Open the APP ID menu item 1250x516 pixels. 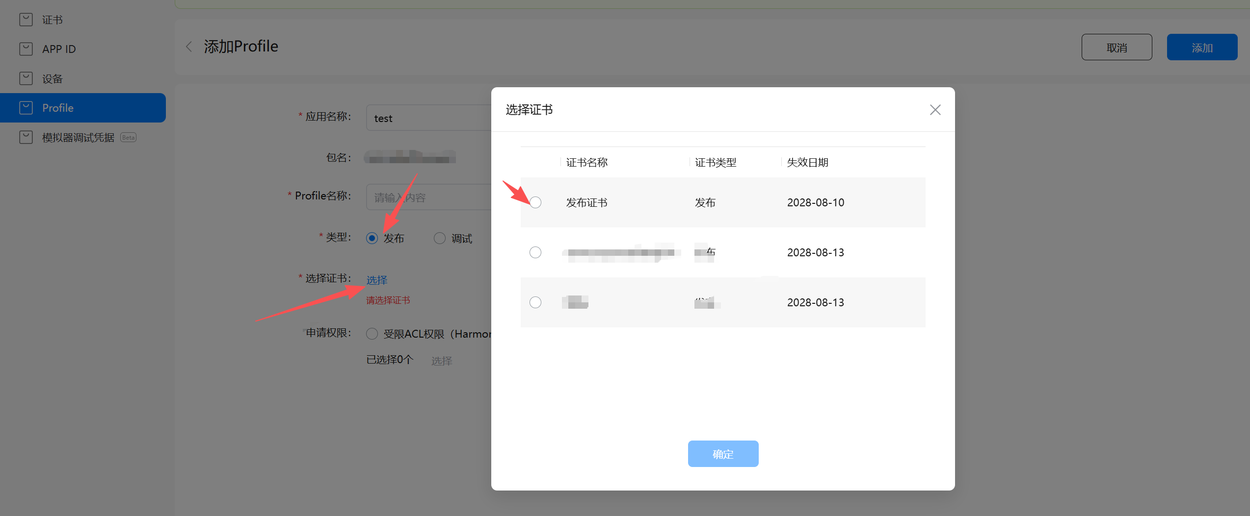[59, 49]
